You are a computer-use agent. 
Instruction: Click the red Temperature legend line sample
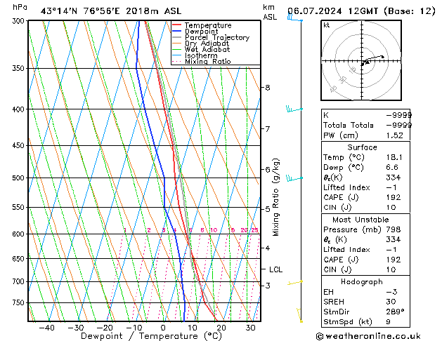pyautogui.click(x=177, y=25)
